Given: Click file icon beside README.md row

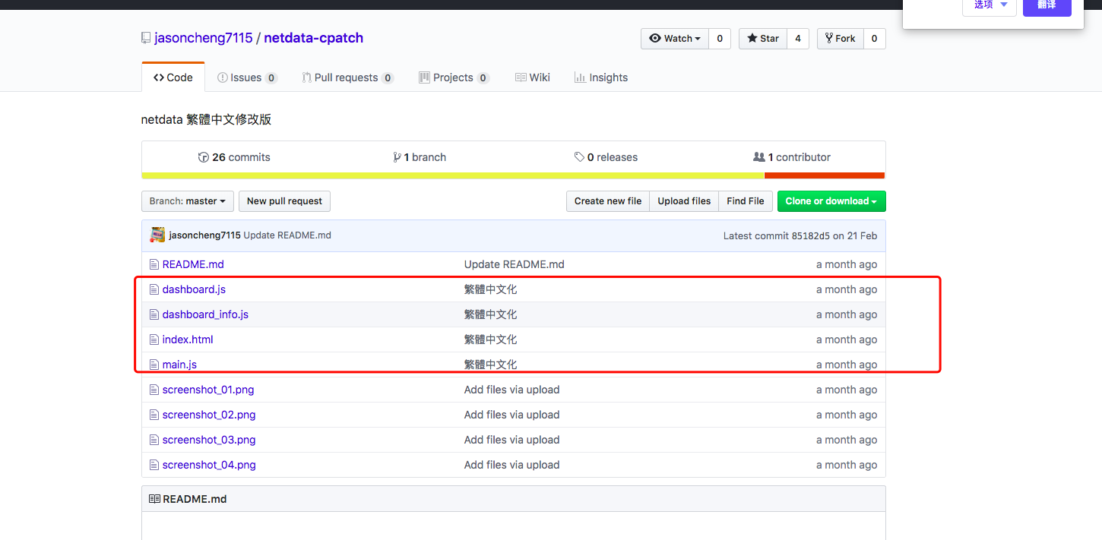Looking at the screenshot, I should [x=154, y=264].
